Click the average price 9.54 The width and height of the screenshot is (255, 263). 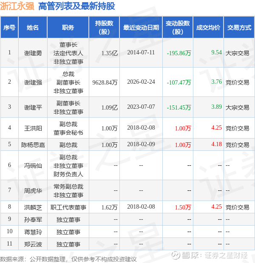point(216,52)
